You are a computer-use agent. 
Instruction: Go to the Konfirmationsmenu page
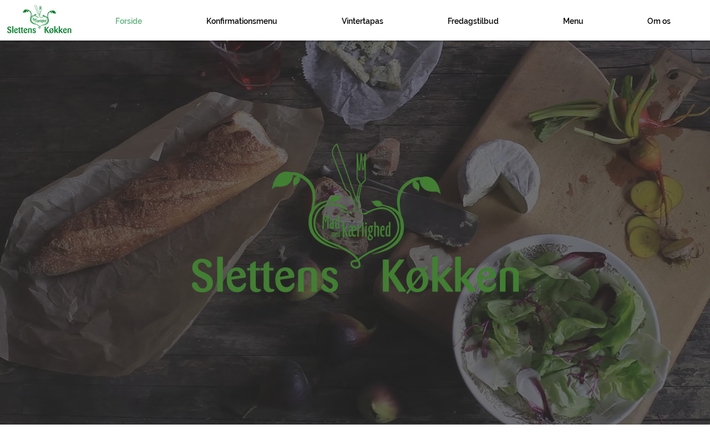242,21
